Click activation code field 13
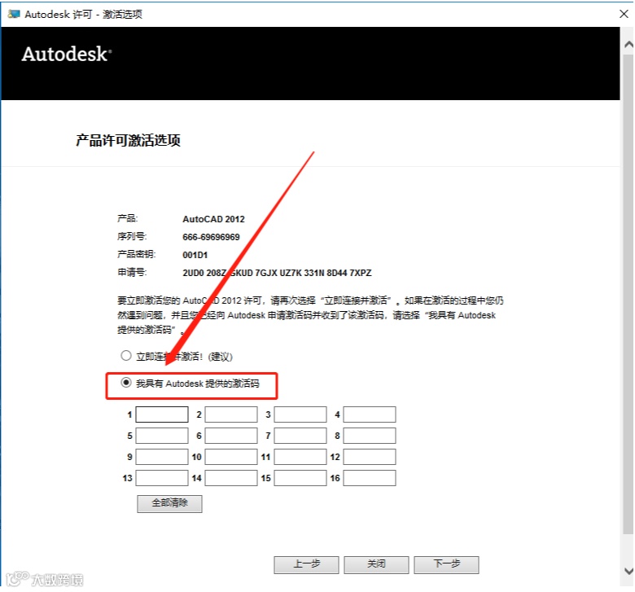 point(162,478)
